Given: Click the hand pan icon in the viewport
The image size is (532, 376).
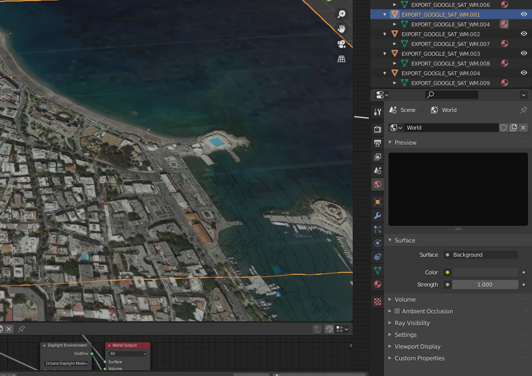Looking at the screenshot, I should click(x=341, y=29).
